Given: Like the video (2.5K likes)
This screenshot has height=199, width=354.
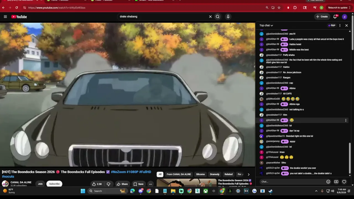Looking at the screenshot, I should point(97,184).
